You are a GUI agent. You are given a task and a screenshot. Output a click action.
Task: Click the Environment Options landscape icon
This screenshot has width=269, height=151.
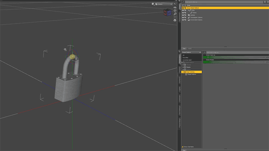[x=189, y=20]
